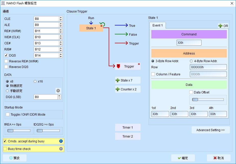
Task: Click RE# (W/R#) channel spinner arrows
Action: (x=61, y=31)
